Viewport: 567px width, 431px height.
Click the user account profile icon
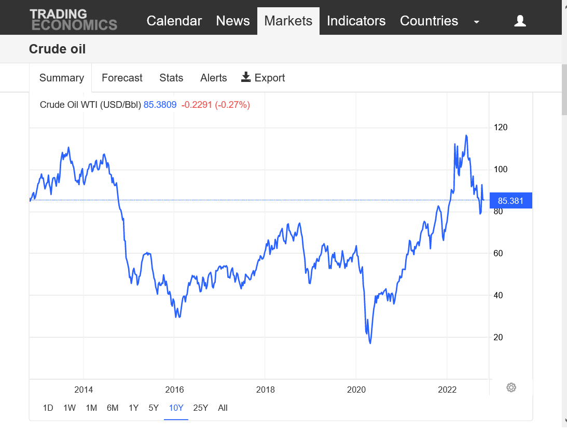point(520,21)
